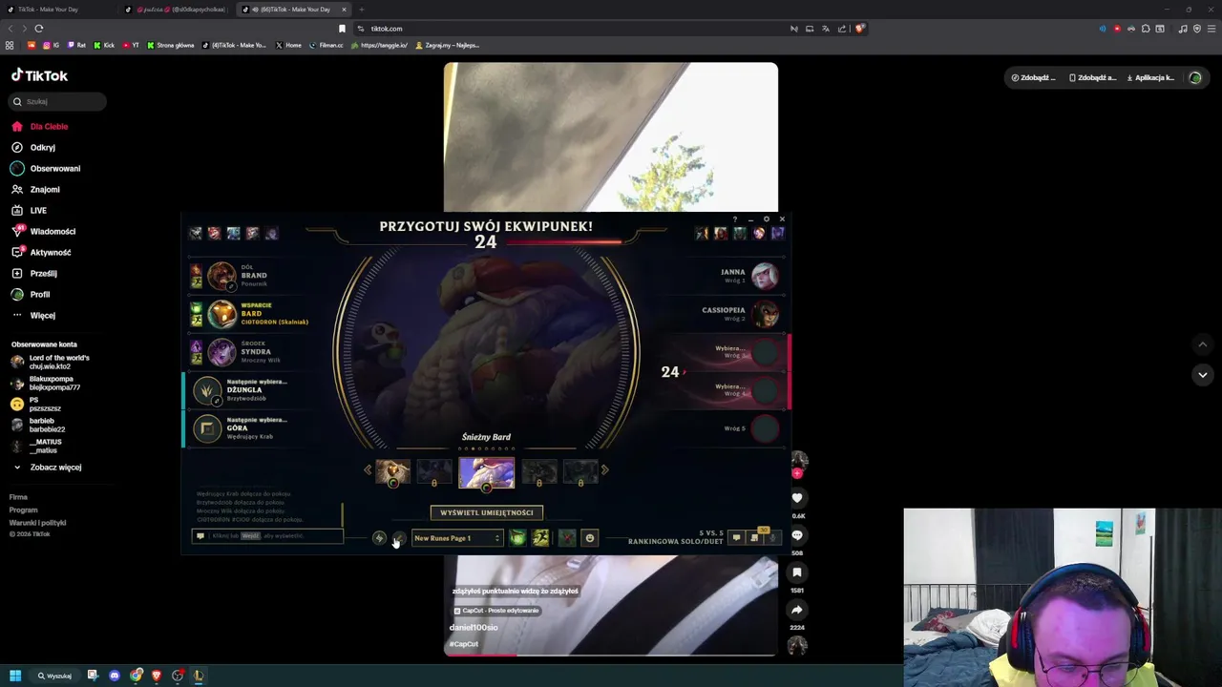This screenshot has height=687, width=1222.
Task: Click CapCut Proste edytowanie tag
Action: click(496, 611)
